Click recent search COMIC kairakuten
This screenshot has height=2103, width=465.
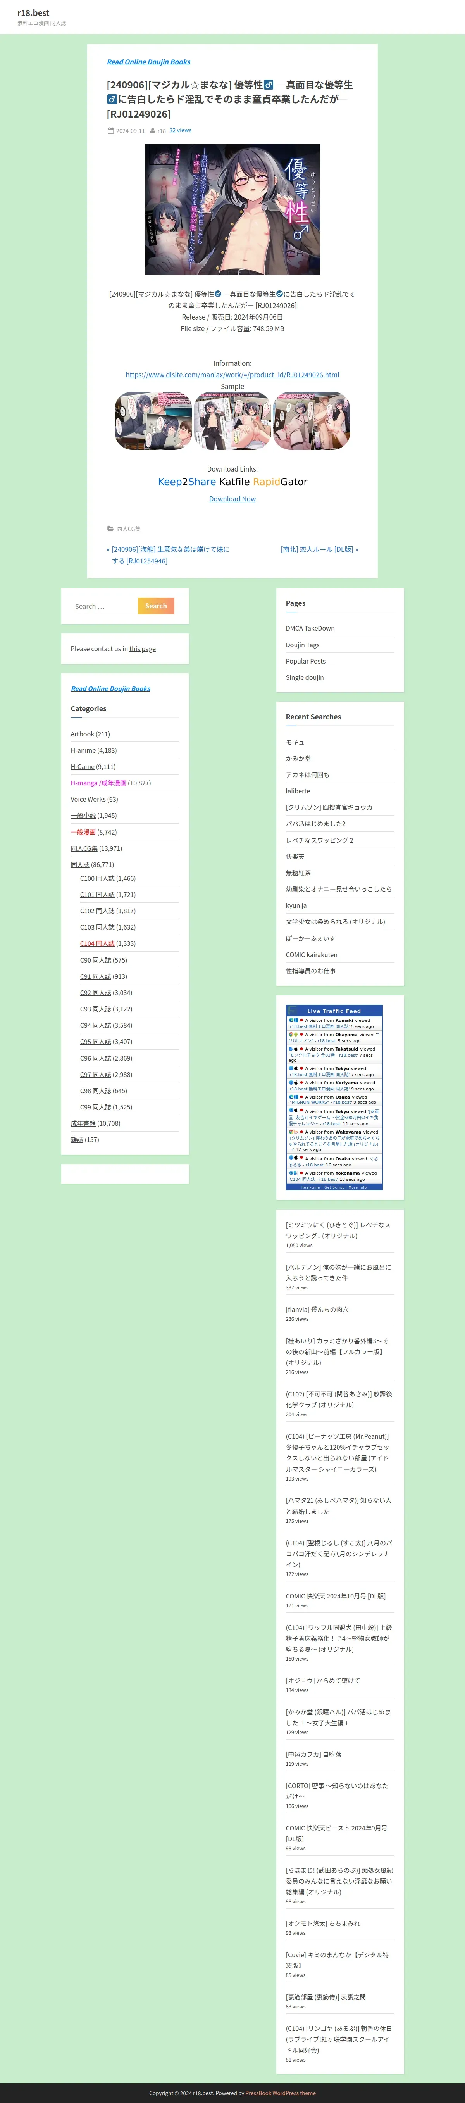(312, 954)
